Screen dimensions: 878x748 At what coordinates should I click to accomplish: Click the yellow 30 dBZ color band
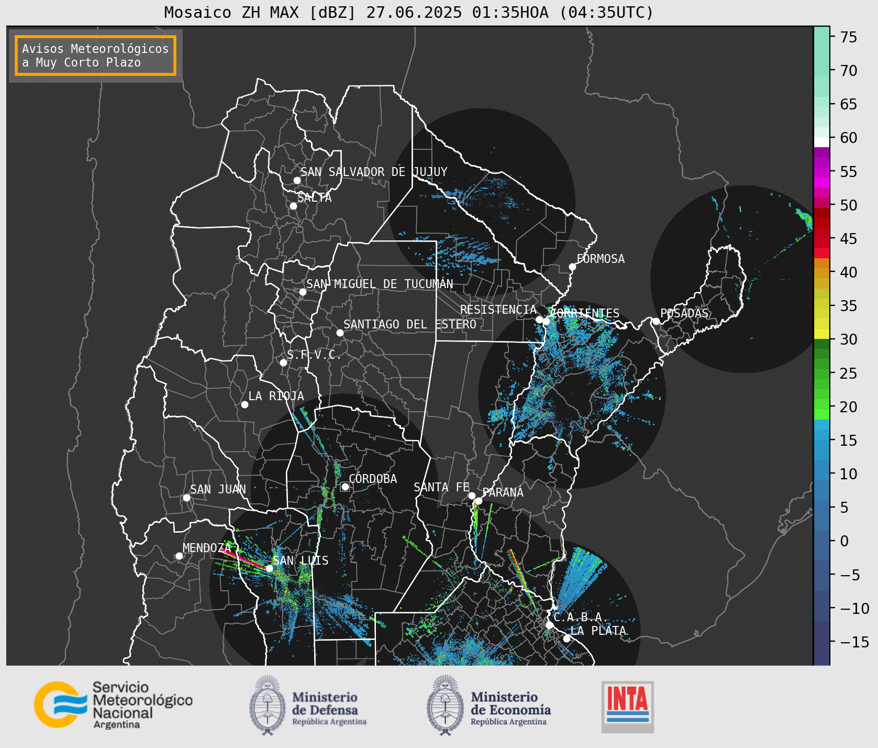(821, 334)
